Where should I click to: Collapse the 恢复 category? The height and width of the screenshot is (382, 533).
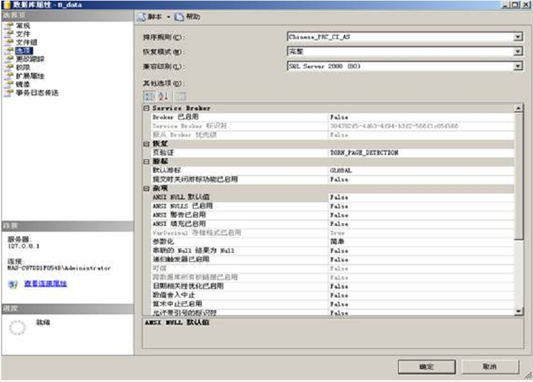tap(146, 144)
